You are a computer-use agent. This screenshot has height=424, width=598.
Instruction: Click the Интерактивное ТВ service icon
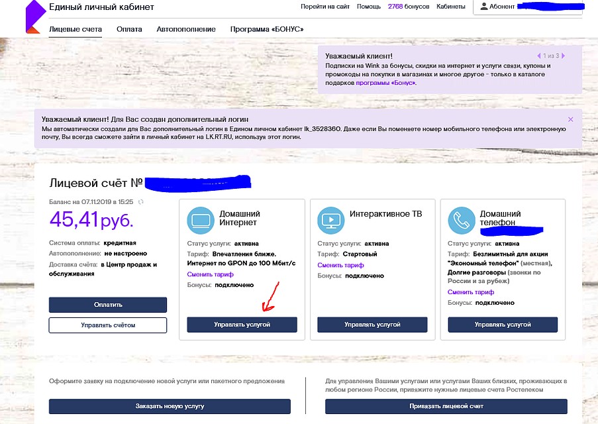pyautogui.click(x=331, y=220)
